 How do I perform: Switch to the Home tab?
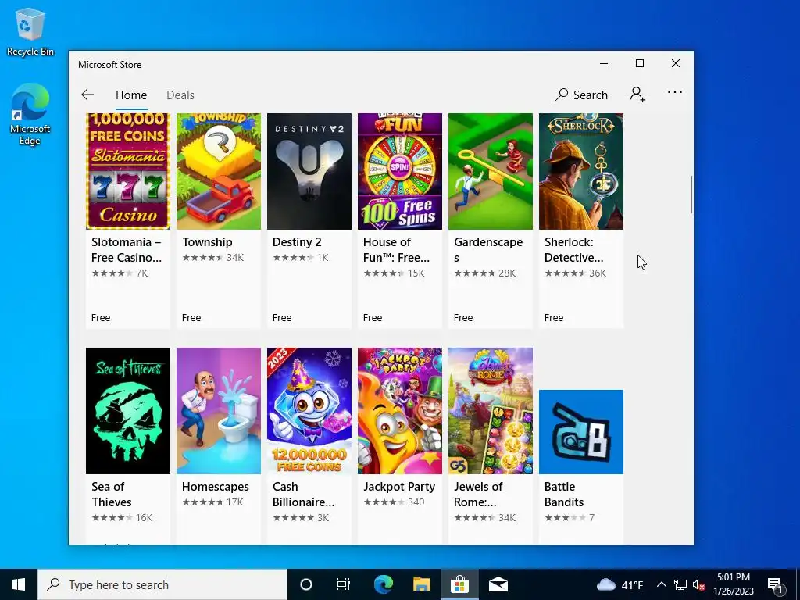point(131,95)
